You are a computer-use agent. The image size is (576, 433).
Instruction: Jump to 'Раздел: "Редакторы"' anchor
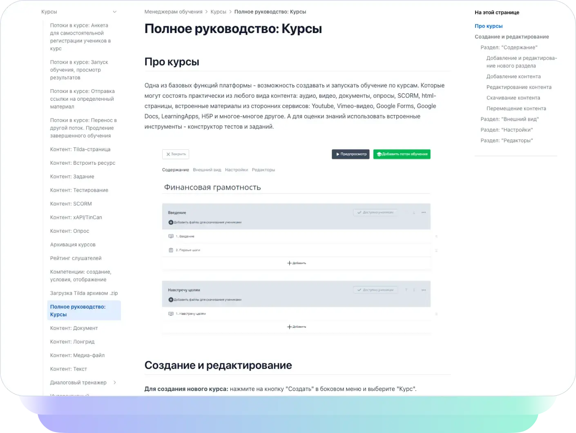[507, 140]
